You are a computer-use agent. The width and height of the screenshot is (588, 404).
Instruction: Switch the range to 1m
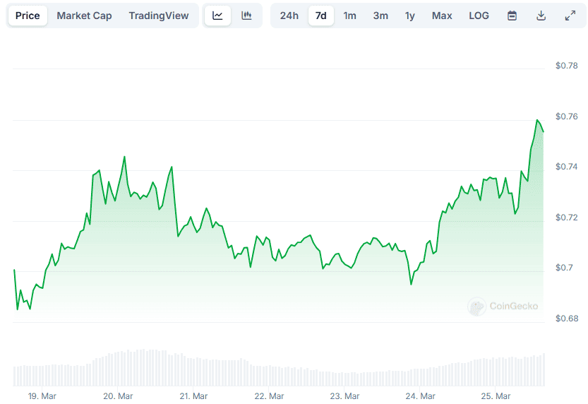pyautogui.click(x=350, y=16)
